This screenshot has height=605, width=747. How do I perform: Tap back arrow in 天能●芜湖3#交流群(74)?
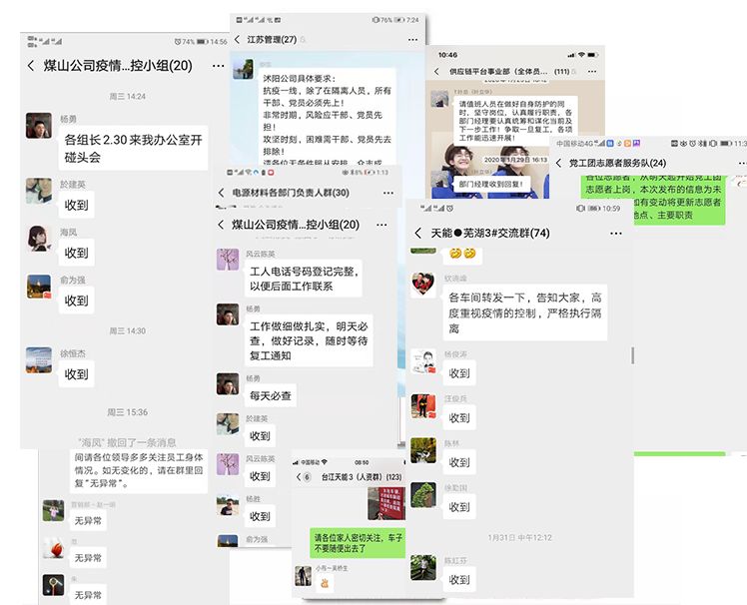click(419, 233)
